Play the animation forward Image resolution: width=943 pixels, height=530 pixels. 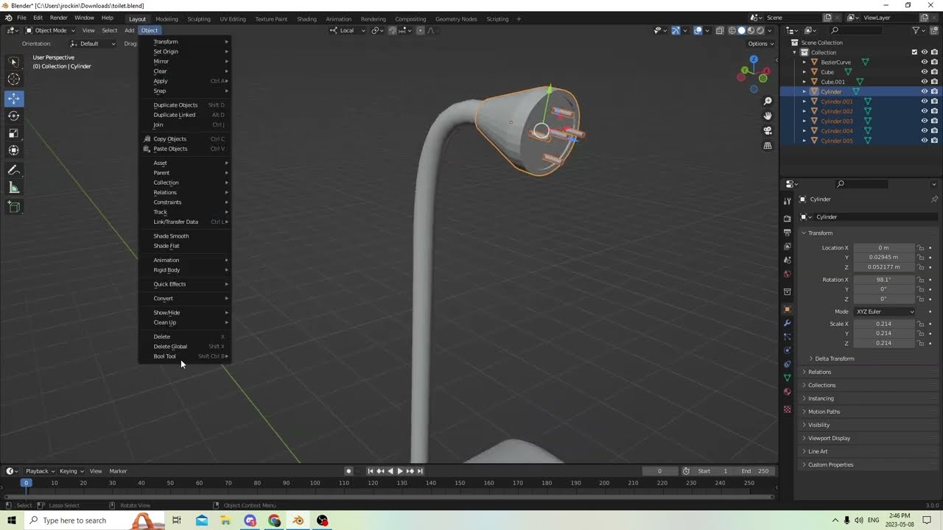click(x=400, y=471)
